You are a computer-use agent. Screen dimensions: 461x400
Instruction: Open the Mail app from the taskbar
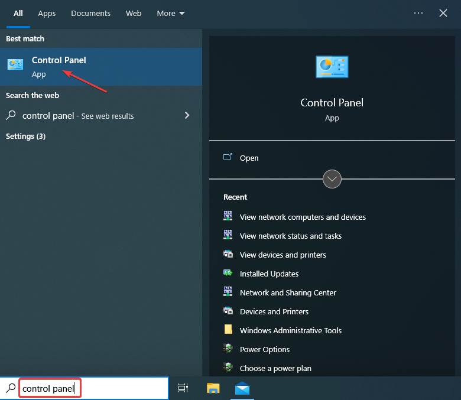(x=242, y=388)
